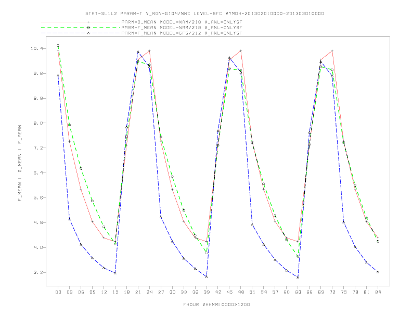Click x-axis forecast hour label 39
The height and width of the screenshot is (318, 412).
(207, 292)
